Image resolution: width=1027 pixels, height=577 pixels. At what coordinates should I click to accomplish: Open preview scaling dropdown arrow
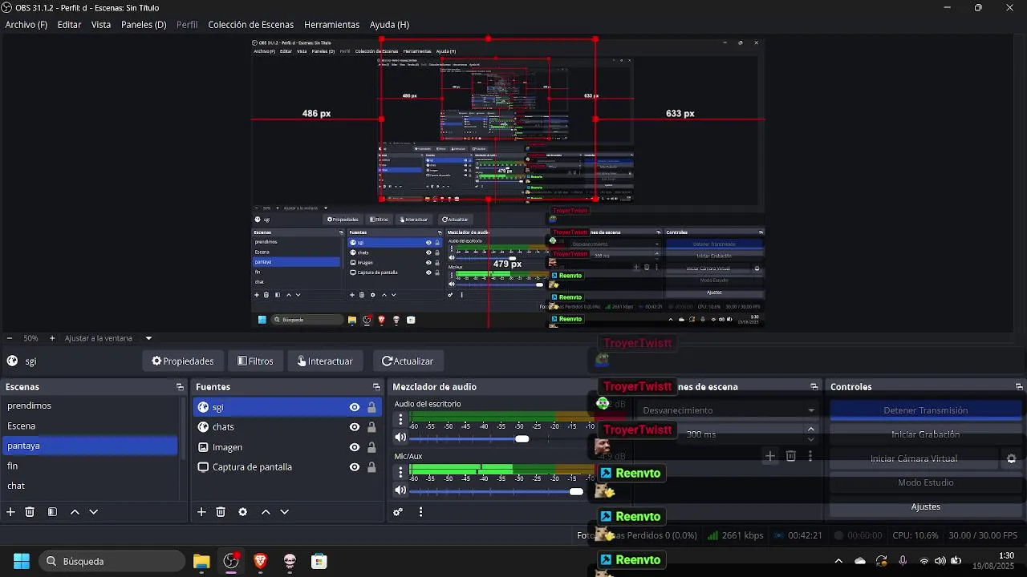(x=148, y=338)
